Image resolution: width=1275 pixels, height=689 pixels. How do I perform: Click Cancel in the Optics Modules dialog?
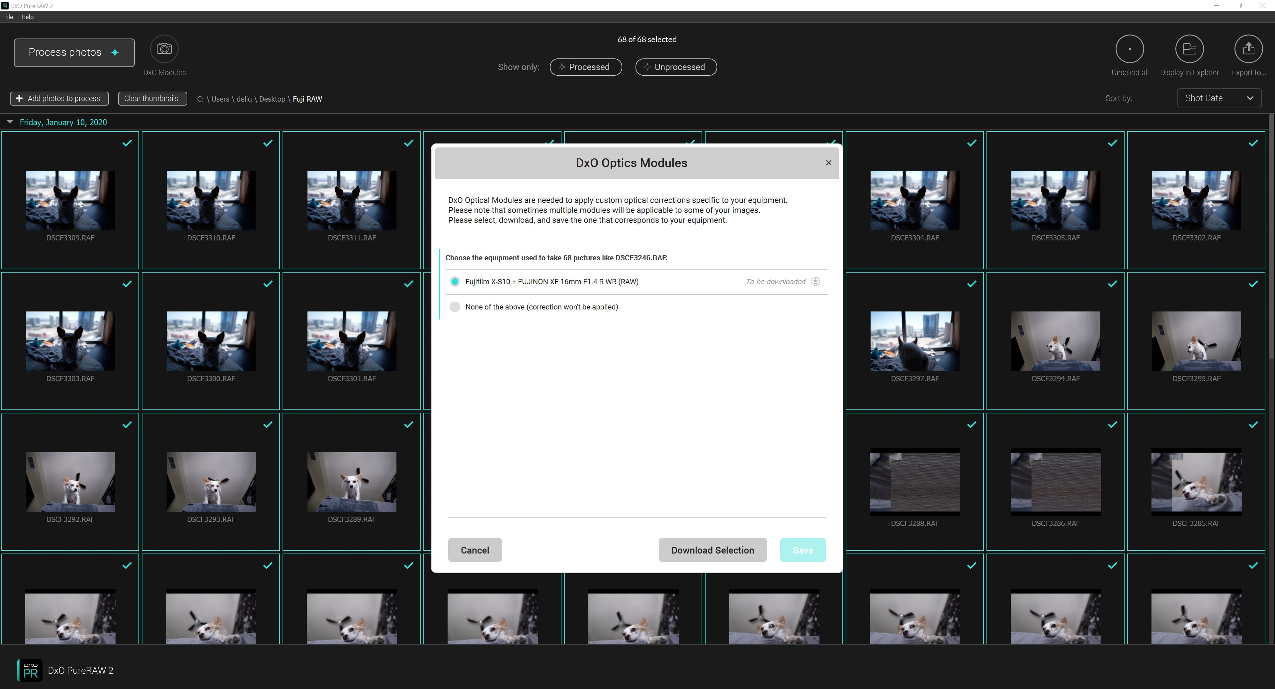pos(475,550)
